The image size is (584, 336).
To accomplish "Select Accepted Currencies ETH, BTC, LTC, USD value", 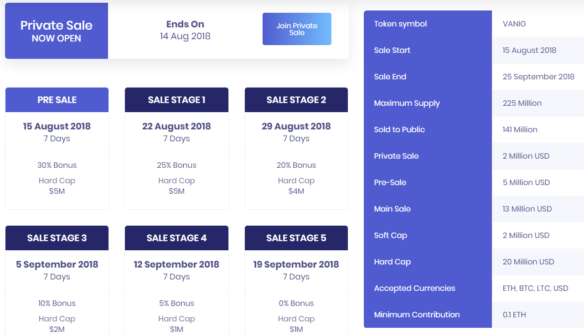I will click(x=535, y=288).
